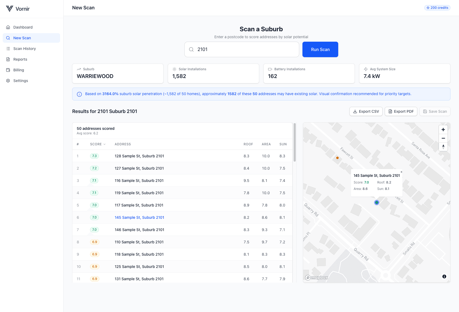Click the attribution info icon on the map
459x312 pixels.
click(x=444, y=276)
